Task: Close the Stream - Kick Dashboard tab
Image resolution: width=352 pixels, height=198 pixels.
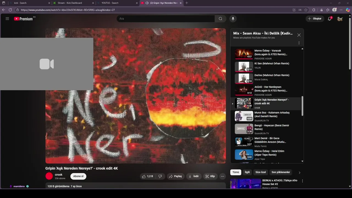Action: [93, 3]
